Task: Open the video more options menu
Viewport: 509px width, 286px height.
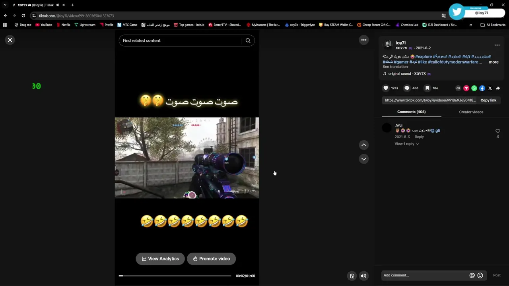Action: point(363,40)
